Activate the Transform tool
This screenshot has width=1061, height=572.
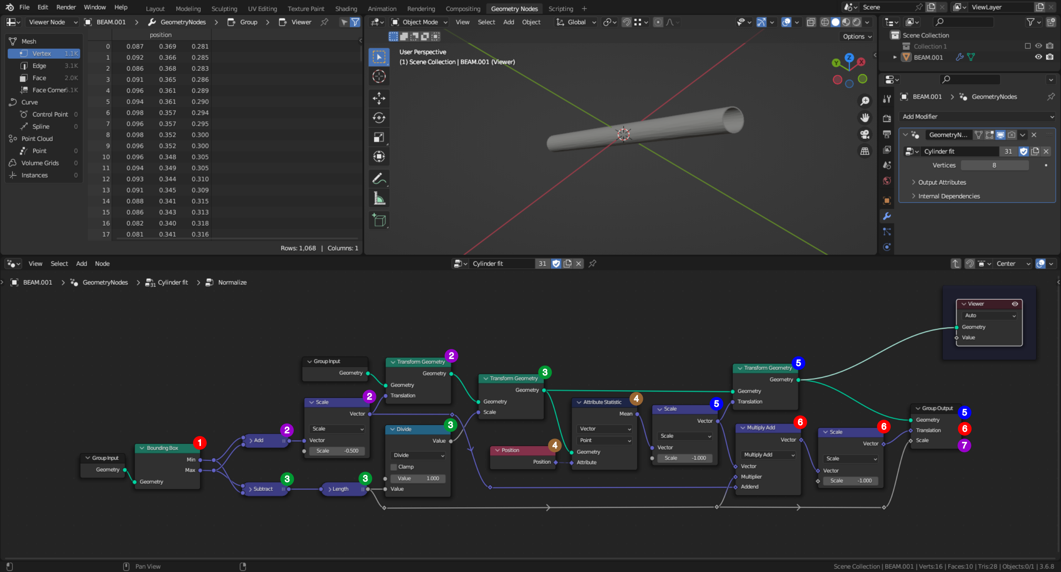379,157
